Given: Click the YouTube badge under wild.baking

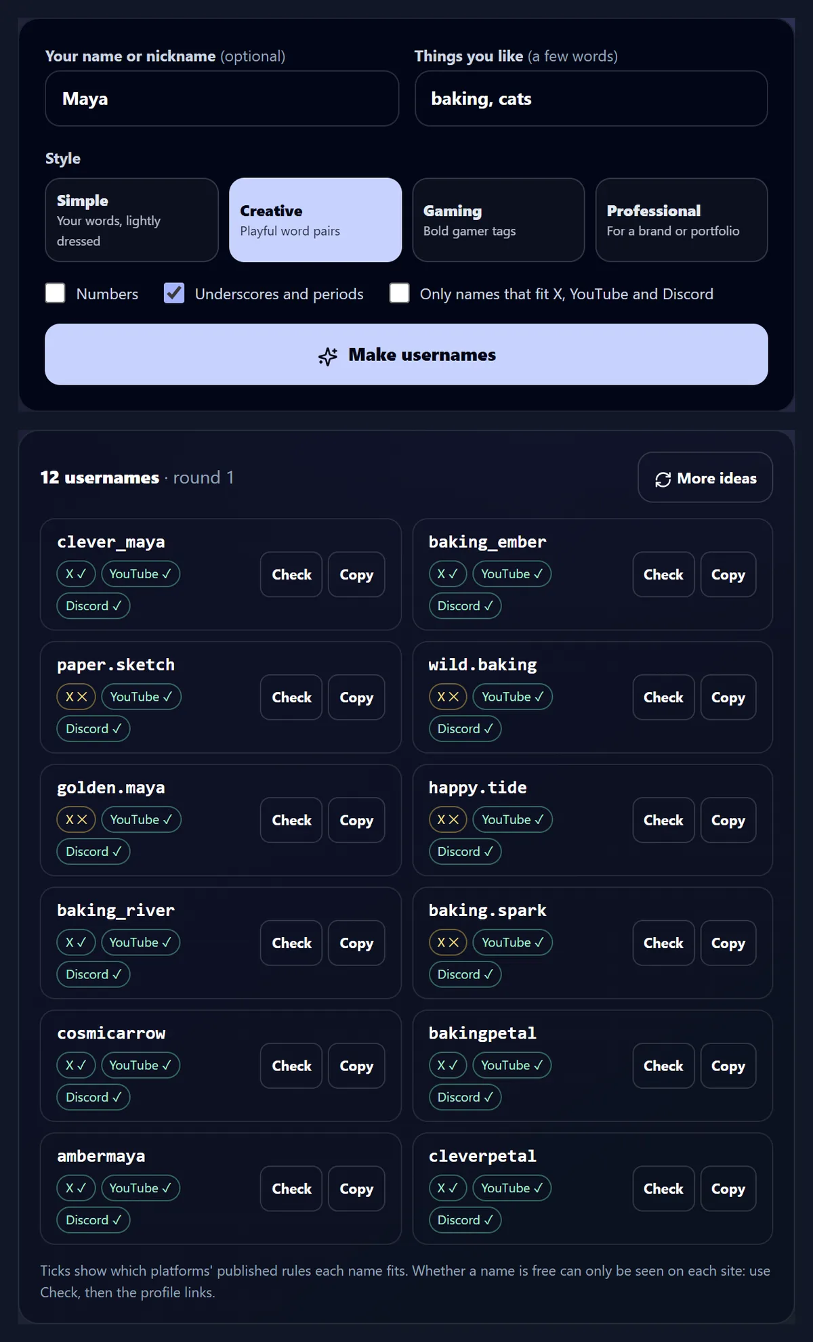Looking at the screenshot, I should click(x=512, y=697).
